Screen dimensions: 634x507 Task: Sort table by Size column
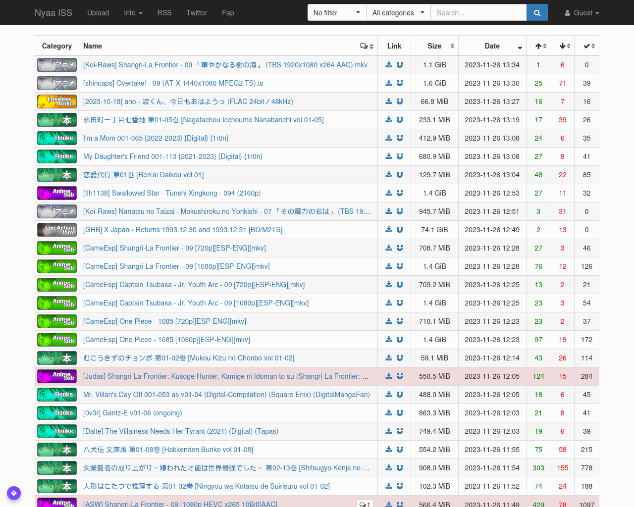(x=435, y=46)
